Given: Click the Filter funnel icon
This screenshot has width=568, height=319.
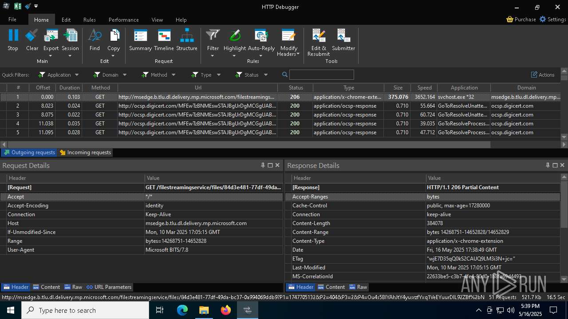Looking at the screenshot, I should (x=213, y=35).
